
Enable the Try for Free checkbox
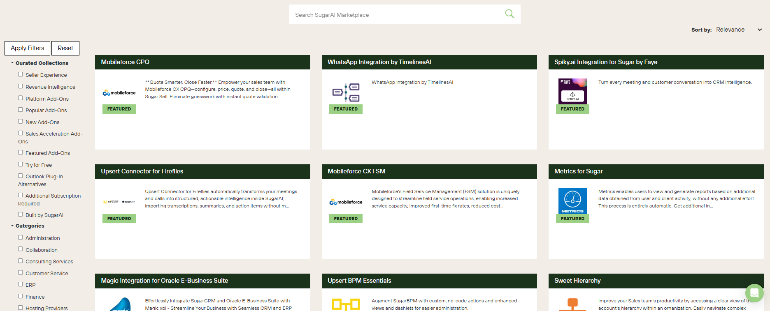(x=21, y=164)
